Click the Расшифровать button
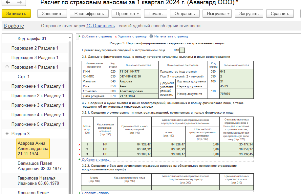 [89, 14]
